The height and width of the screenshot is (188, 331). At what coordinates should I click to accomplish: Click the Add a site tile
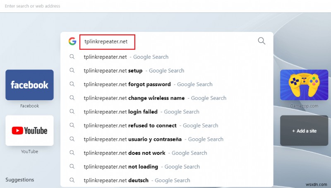pos(304,131)
